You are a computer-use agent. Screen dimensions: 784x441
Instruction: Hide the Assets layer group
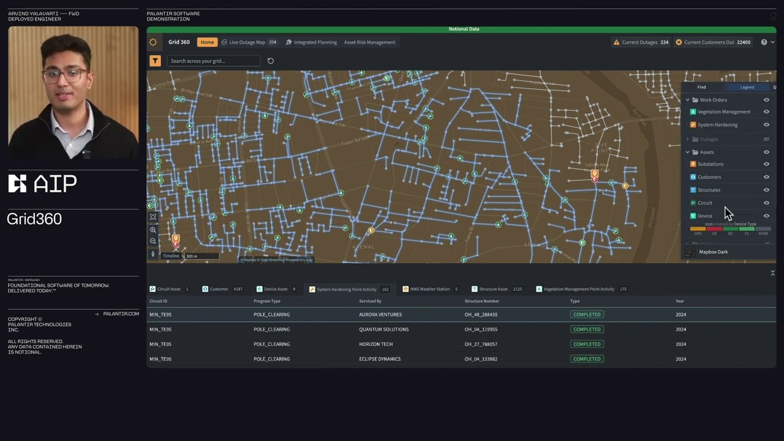coord(766,152)
